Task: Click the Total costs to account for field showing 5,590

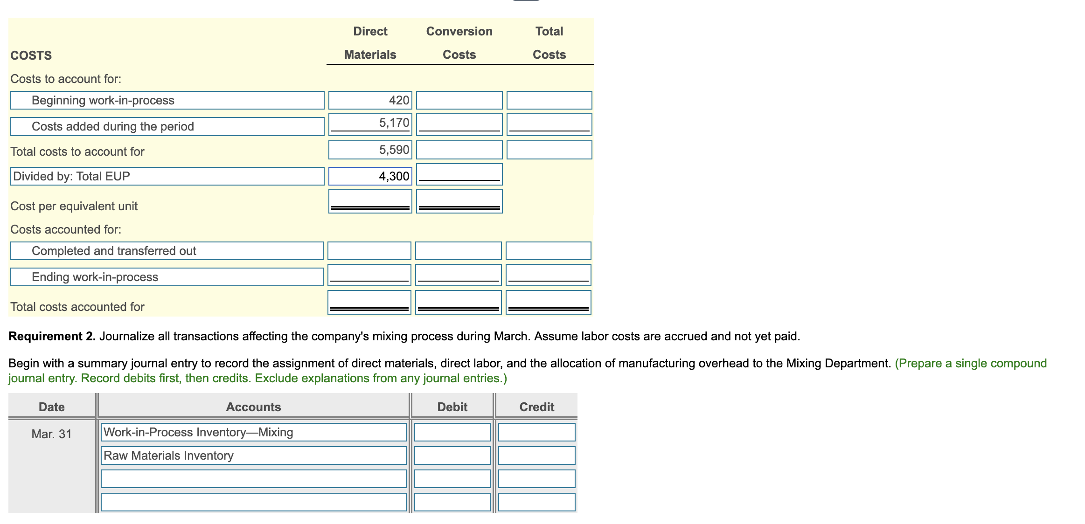Action: [369, 150]
